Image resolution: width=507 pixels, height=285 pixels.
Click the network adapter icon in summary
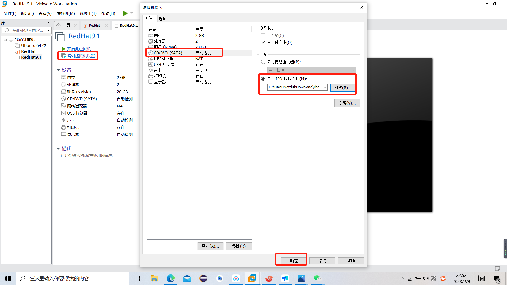[63, 106]
